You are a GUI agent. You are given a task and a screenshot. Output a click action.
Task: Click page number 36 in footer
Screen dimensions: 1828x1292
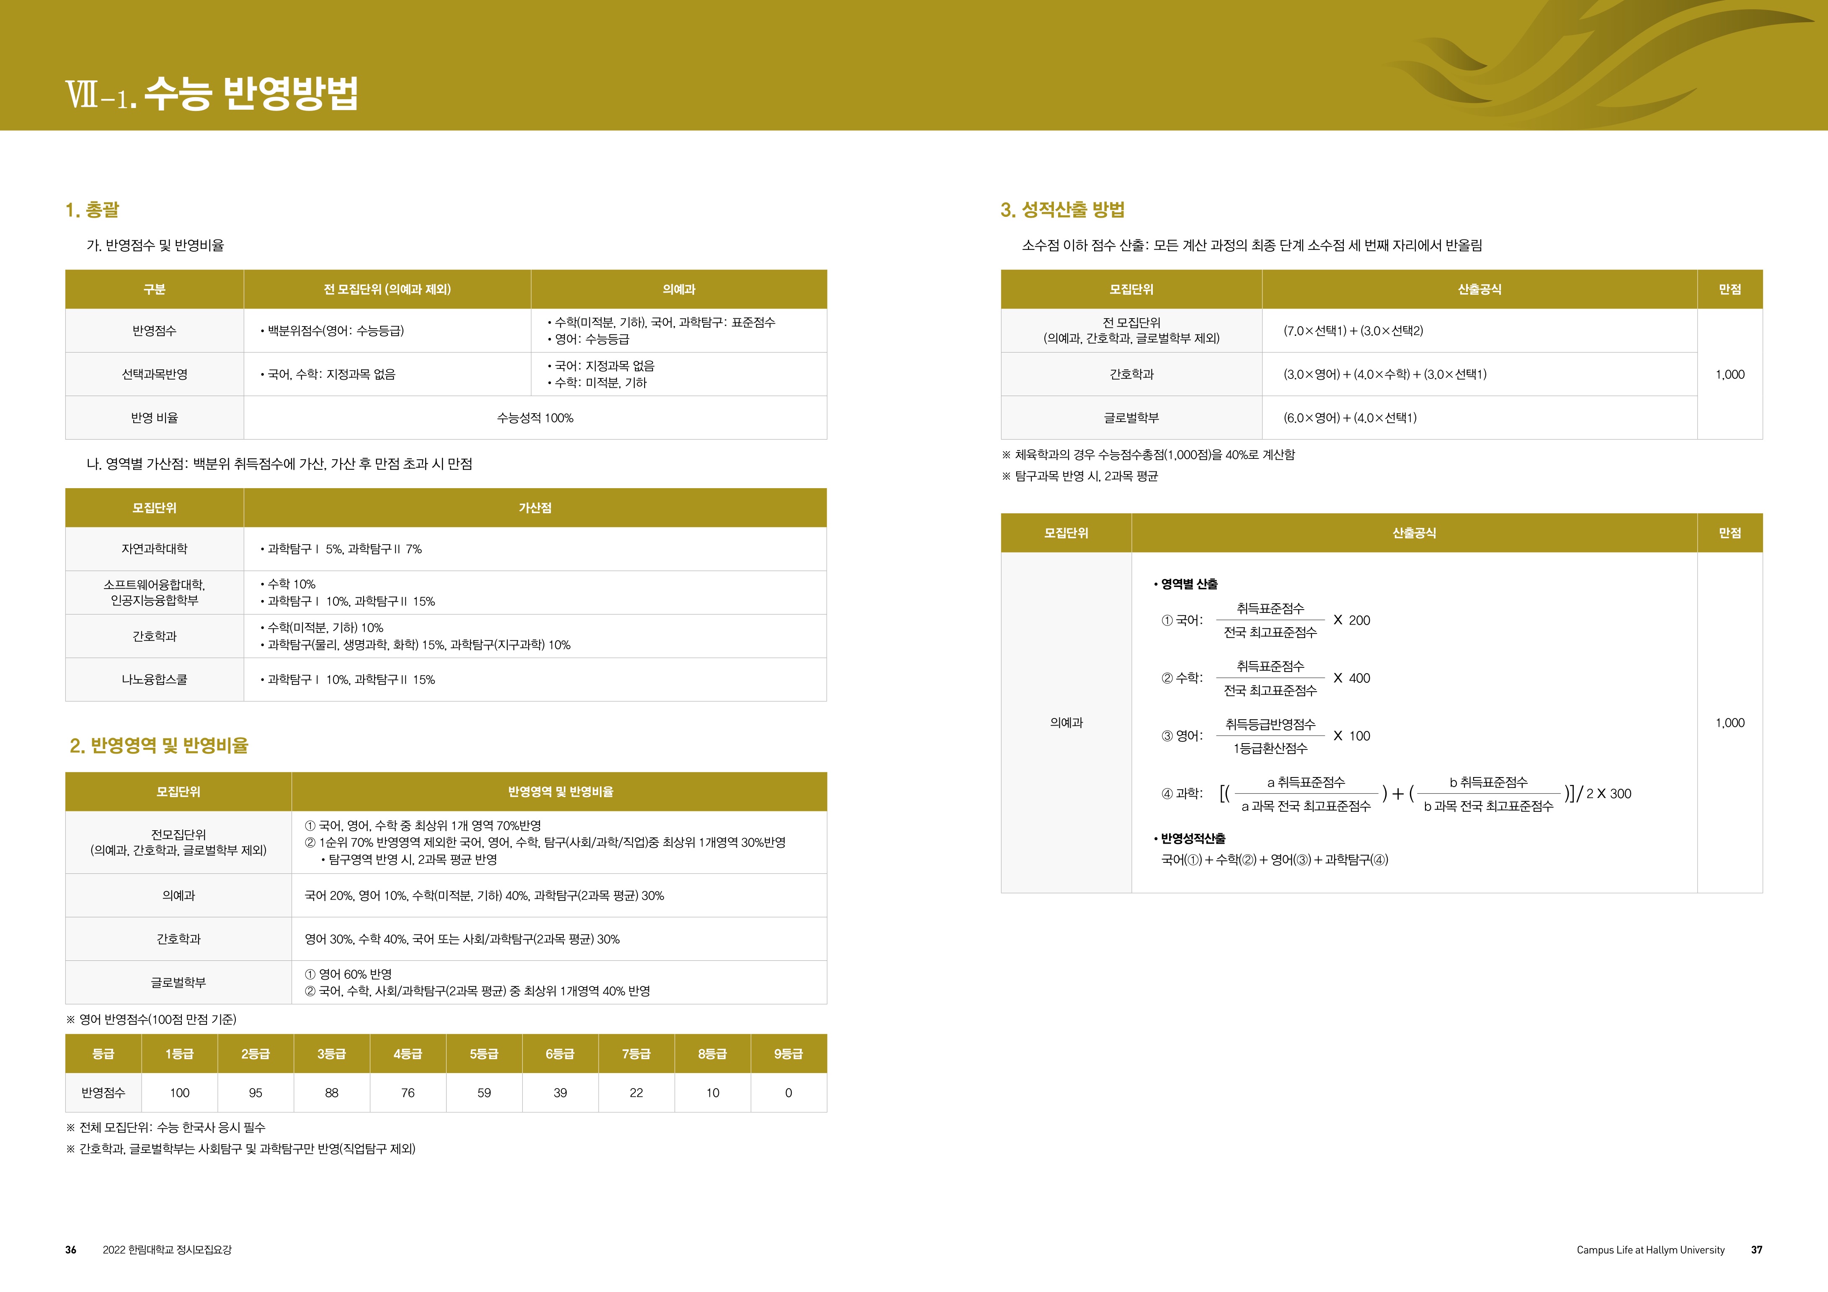coord(71,1250)
